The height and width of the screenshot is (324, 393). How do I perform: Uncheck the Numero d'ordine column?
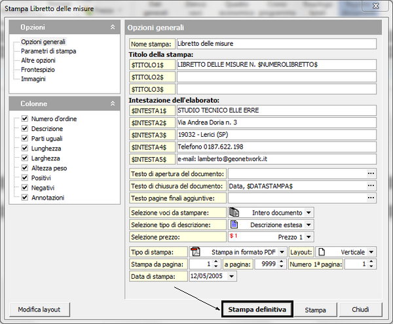[25, 119]
